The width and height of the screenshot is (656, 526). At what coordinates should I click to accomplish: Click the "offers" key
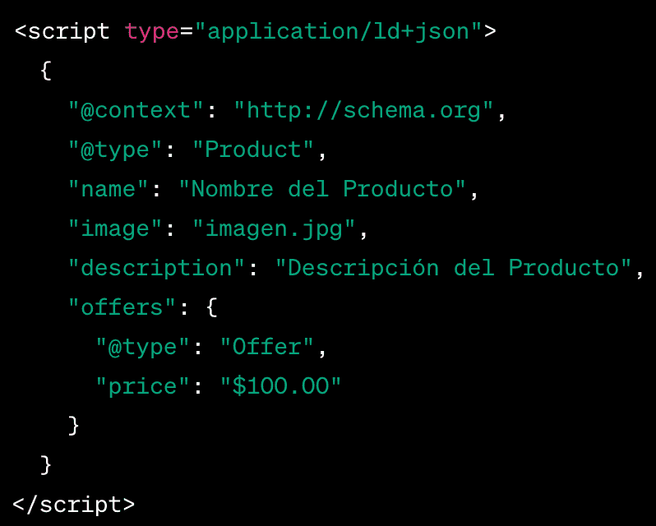[x=122, y=307]
